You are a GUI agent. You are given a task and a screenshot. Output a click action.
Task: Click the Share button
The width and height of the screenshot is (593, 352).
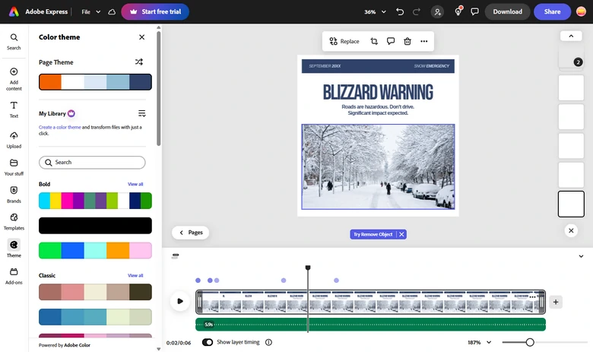pyautogui.click(x=552, y=11)
